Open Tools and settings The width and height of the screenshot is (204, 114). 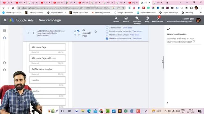137,20
